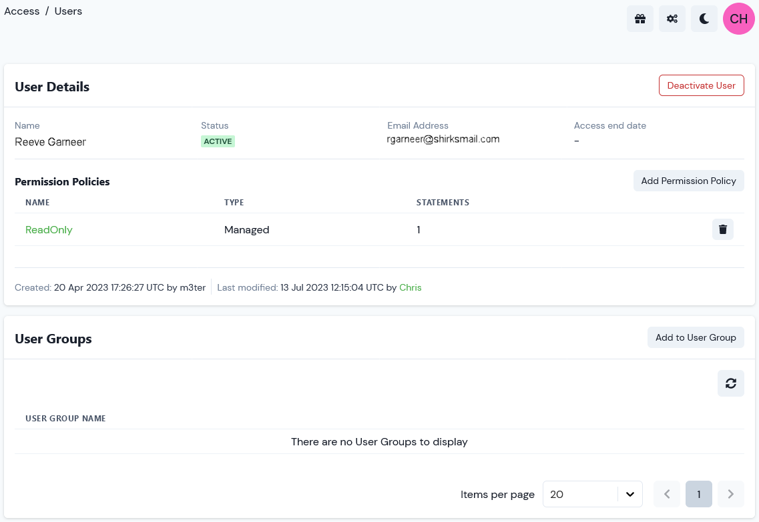Image resolution: width=759 pixels, height=522 pixels.
Task: Open the settings gears icon
Action: 672,19
